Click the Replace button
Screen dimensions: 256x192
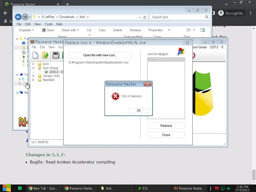pyautogui.click(x=166, y=126)
